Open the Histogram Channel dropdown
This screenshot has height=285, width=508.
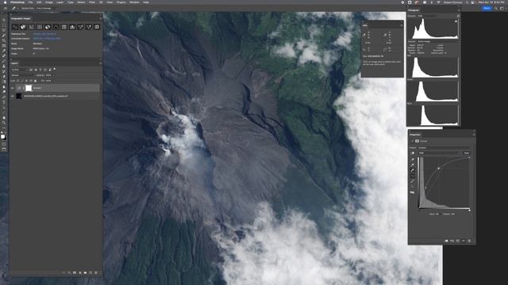point(427,16)
